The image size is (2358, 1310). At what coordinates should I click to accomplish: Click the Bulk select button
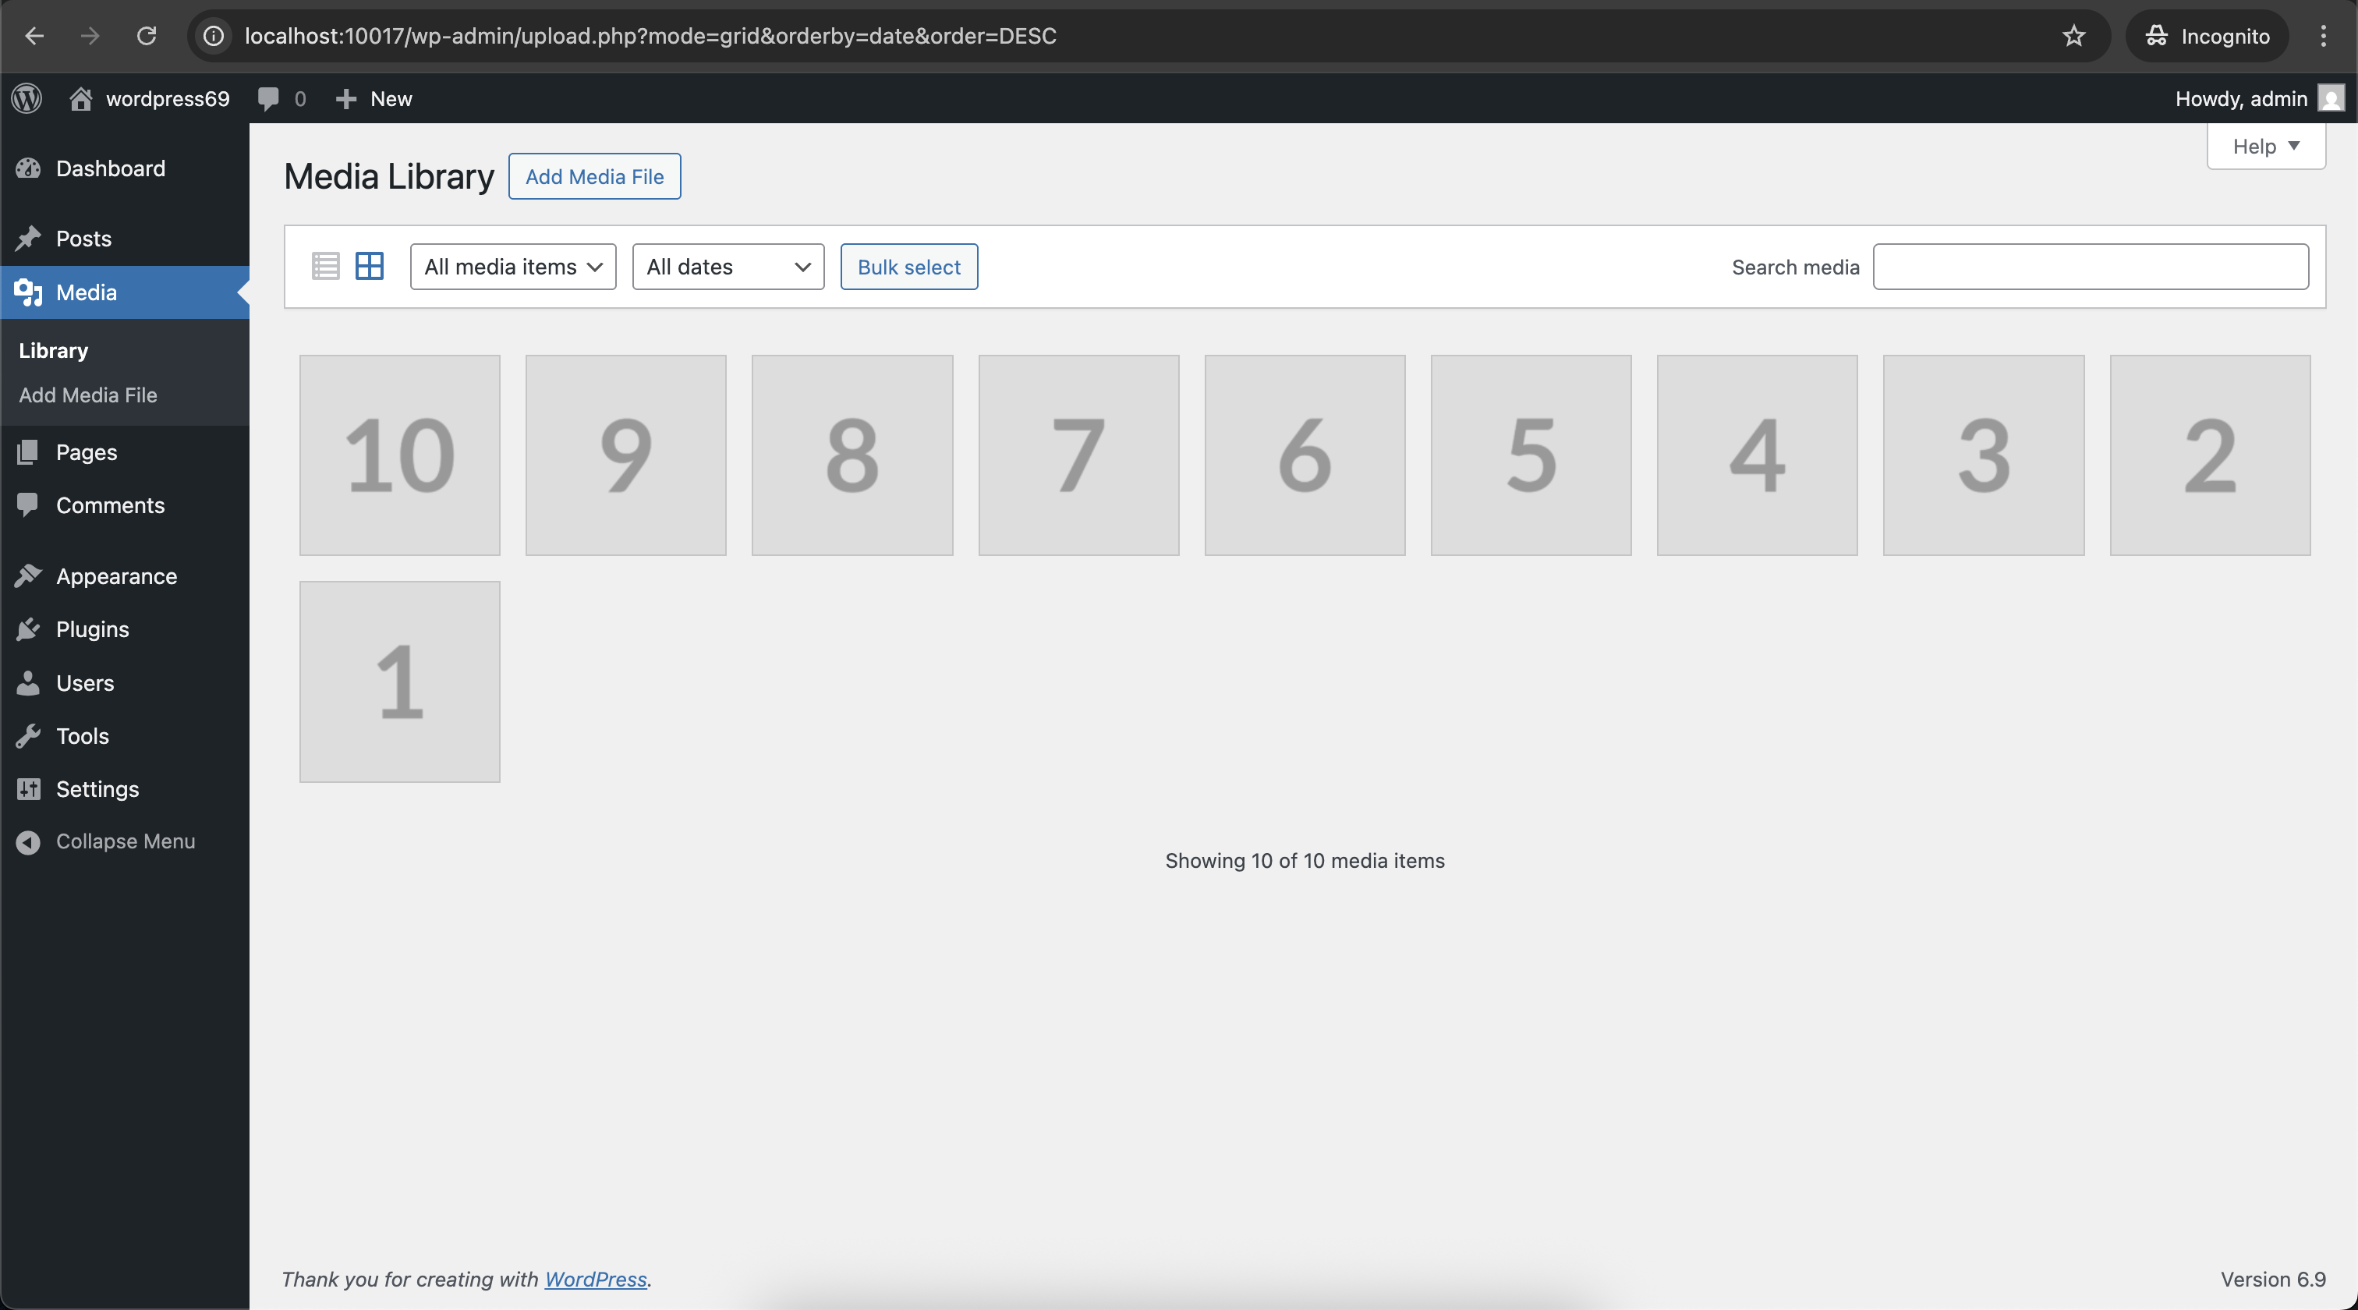point(908,267)
